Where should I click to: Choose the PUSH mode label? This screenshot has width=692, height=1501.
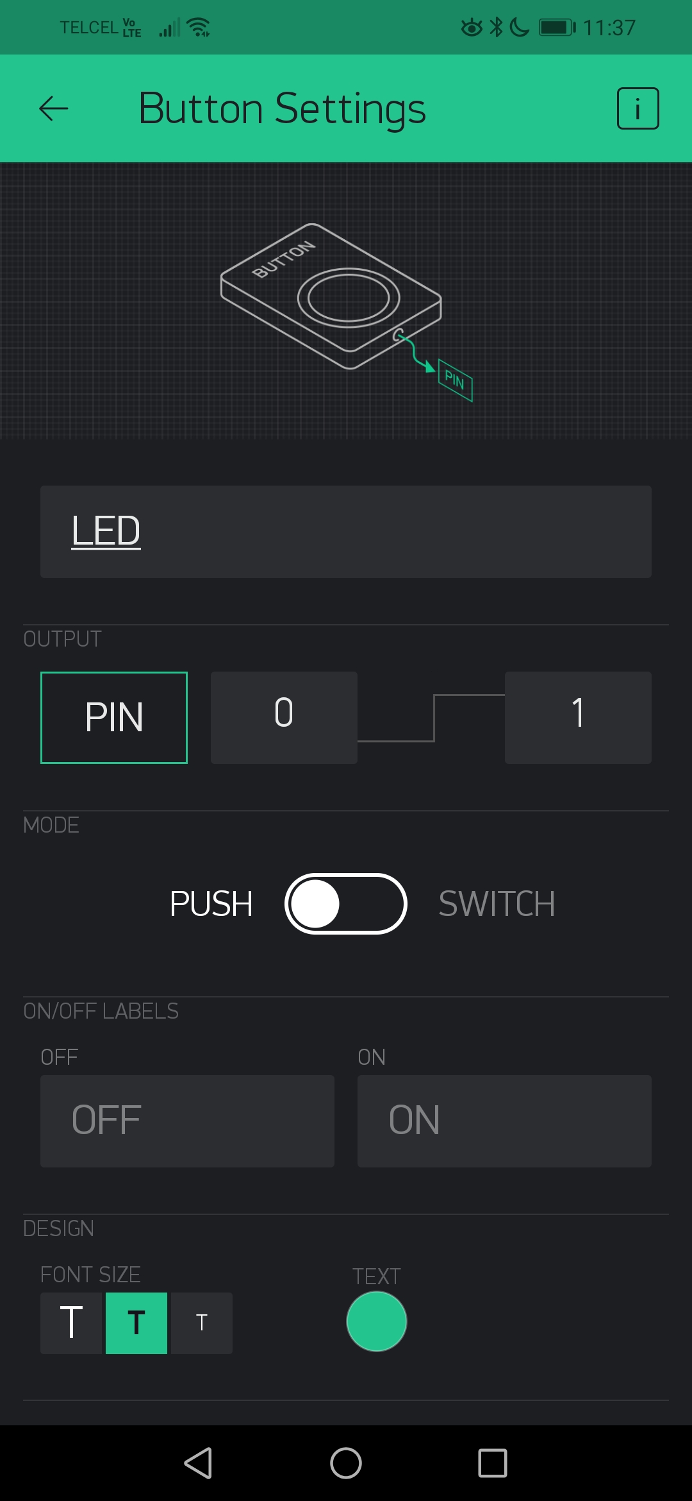click(x=211, y=904)
